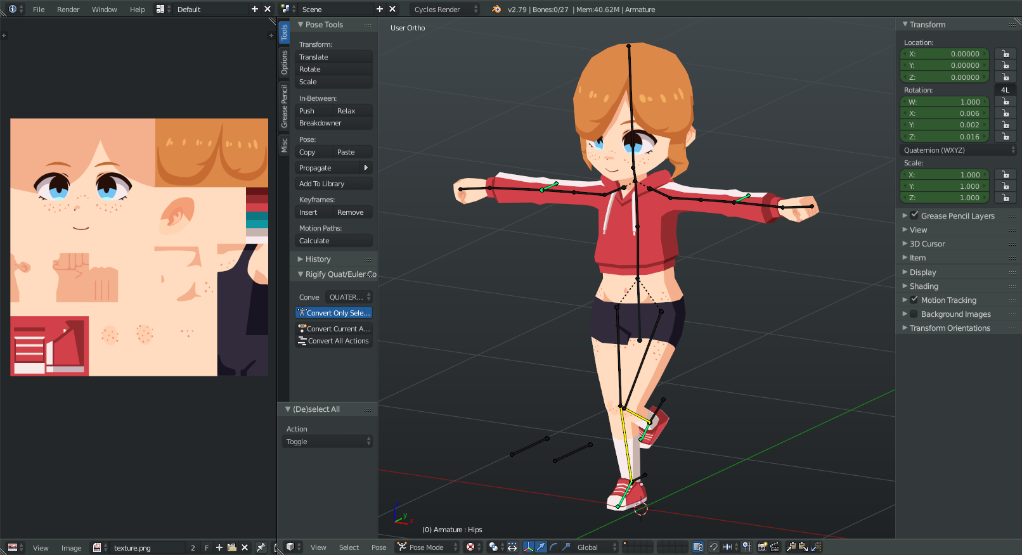Expand the Shading panel
1022x555 pixels.
[x=924, y=286]
